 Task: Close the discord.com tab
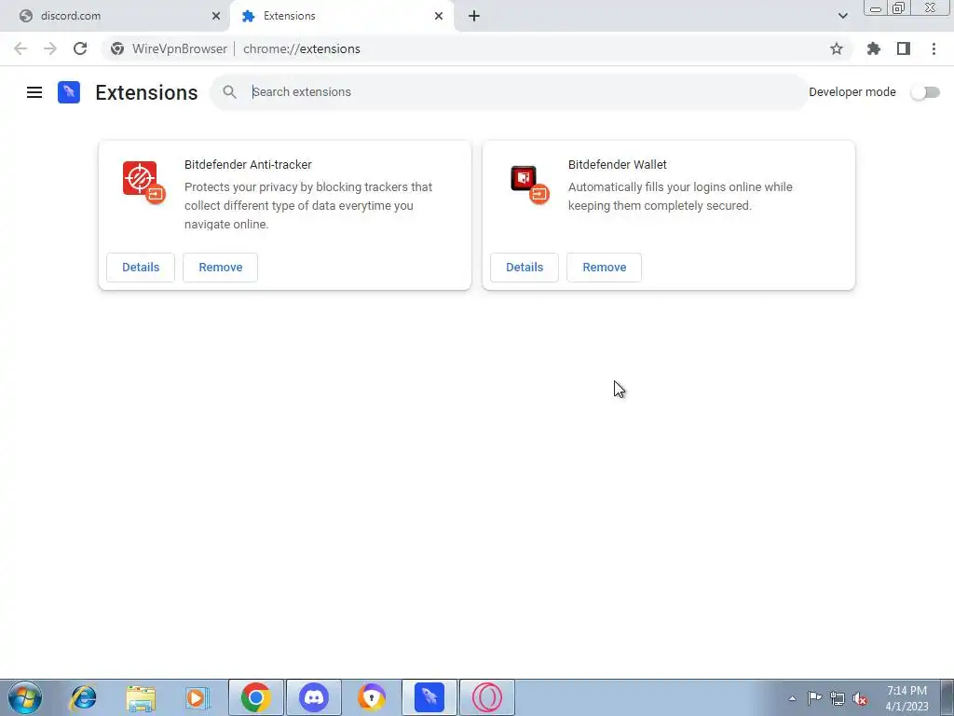216,16
